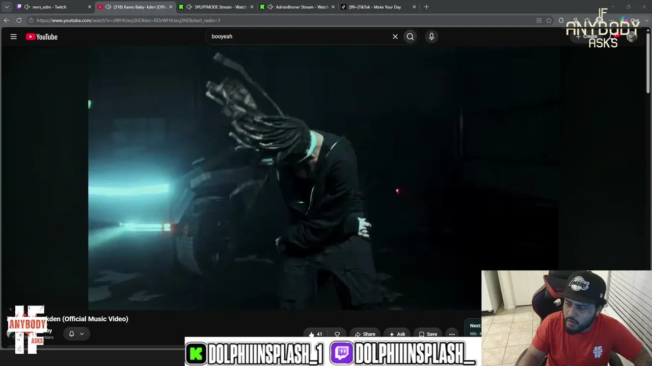
Task: View site information lock icon
Action: tap(31, 20)
